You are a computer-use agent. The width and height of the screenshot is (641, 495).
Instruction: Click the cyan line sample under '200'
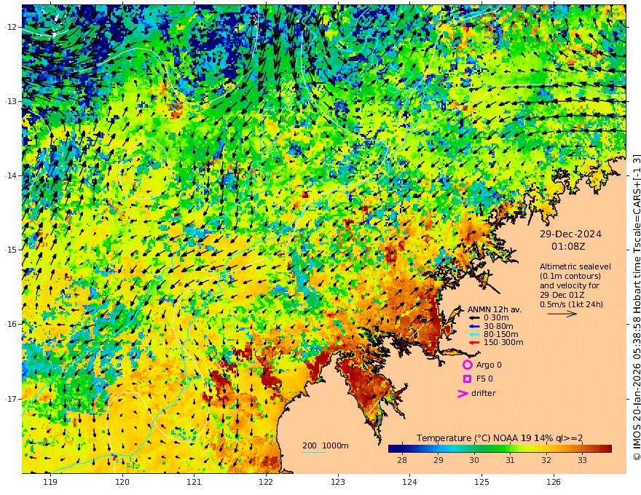tap(314, 452)
